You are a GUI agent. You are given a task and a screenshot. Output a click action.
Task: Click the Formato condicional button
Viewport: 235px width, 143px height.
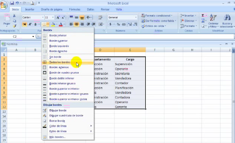point(157,15)
